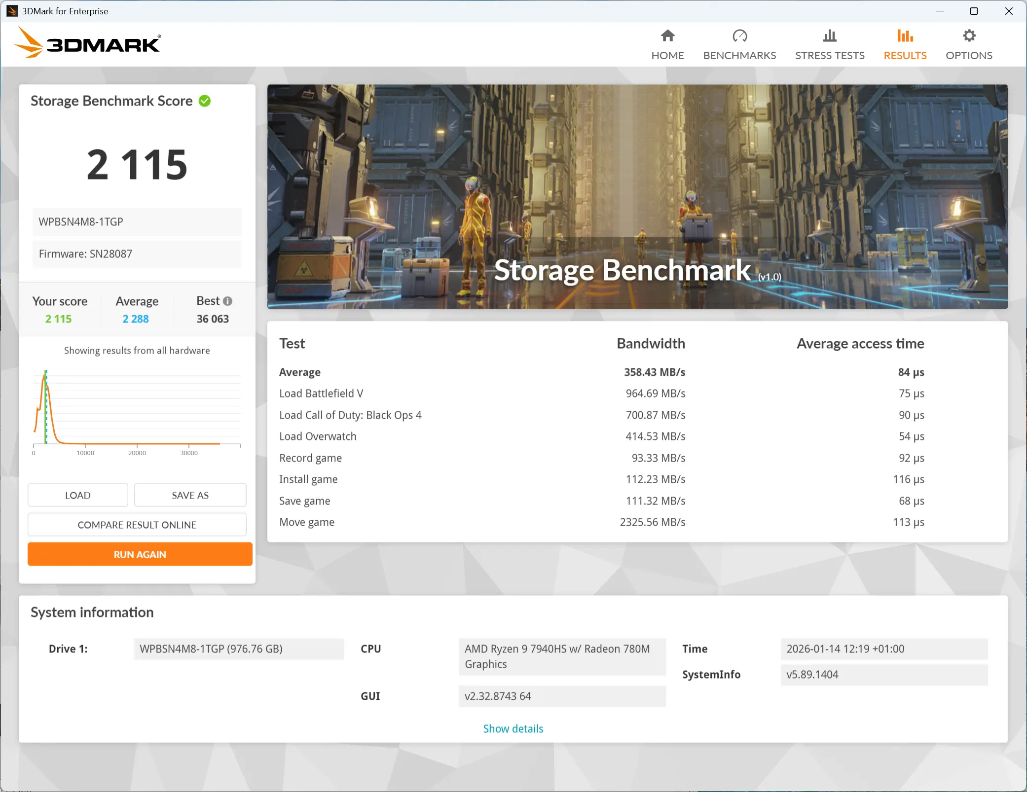Click the Storage Benchmark banner image
The height and width of the screenshot is (792, 1027).
637,197
